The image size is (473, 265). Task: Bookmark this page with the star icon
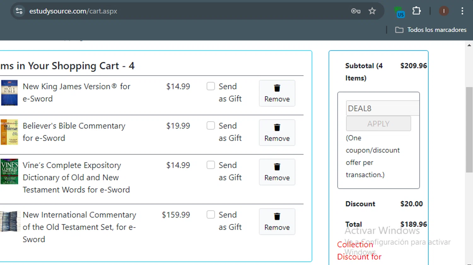[x=372, y=11]
